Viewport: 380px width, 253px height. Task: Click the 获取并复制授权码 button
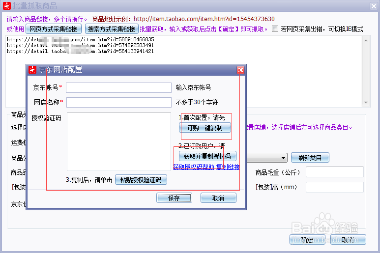(x=207, y=156)
